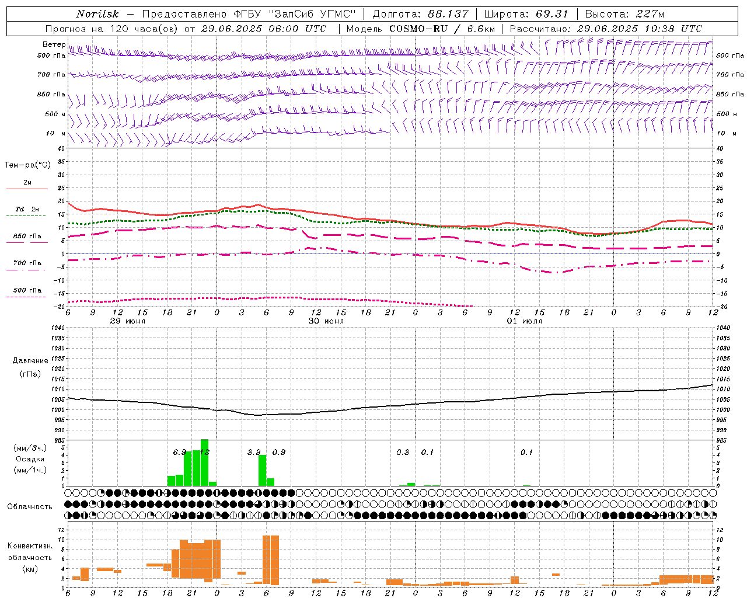Click the tallest green precipitation bar
This screenshot has width=747, height=598.
(204, 463)
